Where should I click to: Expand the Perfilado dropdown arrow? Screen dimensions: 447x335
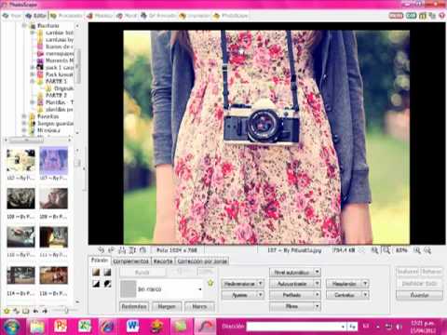[317, 295]
